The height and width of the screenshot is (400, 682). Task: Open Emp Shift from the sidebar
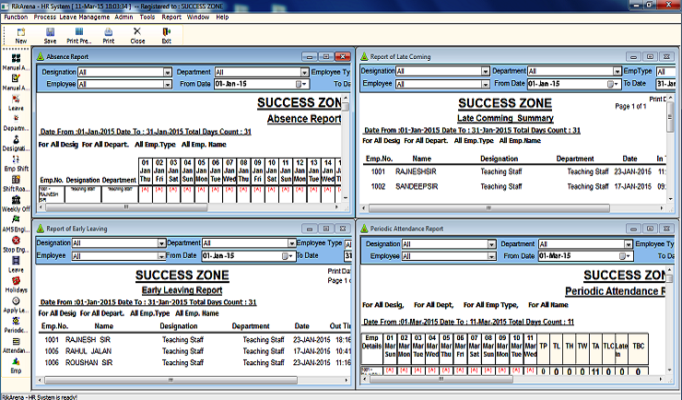[x=16, y=161]
